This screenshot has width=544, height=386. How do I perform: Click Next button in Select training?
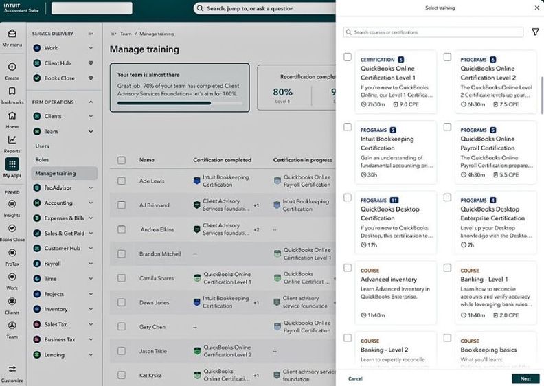[x=525, y=378]
